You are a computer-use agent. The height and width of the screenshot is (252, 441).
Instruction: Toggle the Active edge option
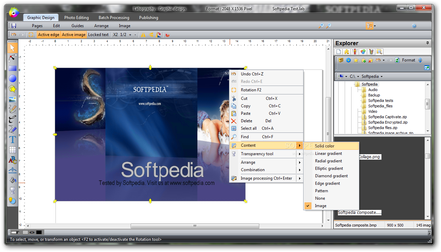pos(49,35)
